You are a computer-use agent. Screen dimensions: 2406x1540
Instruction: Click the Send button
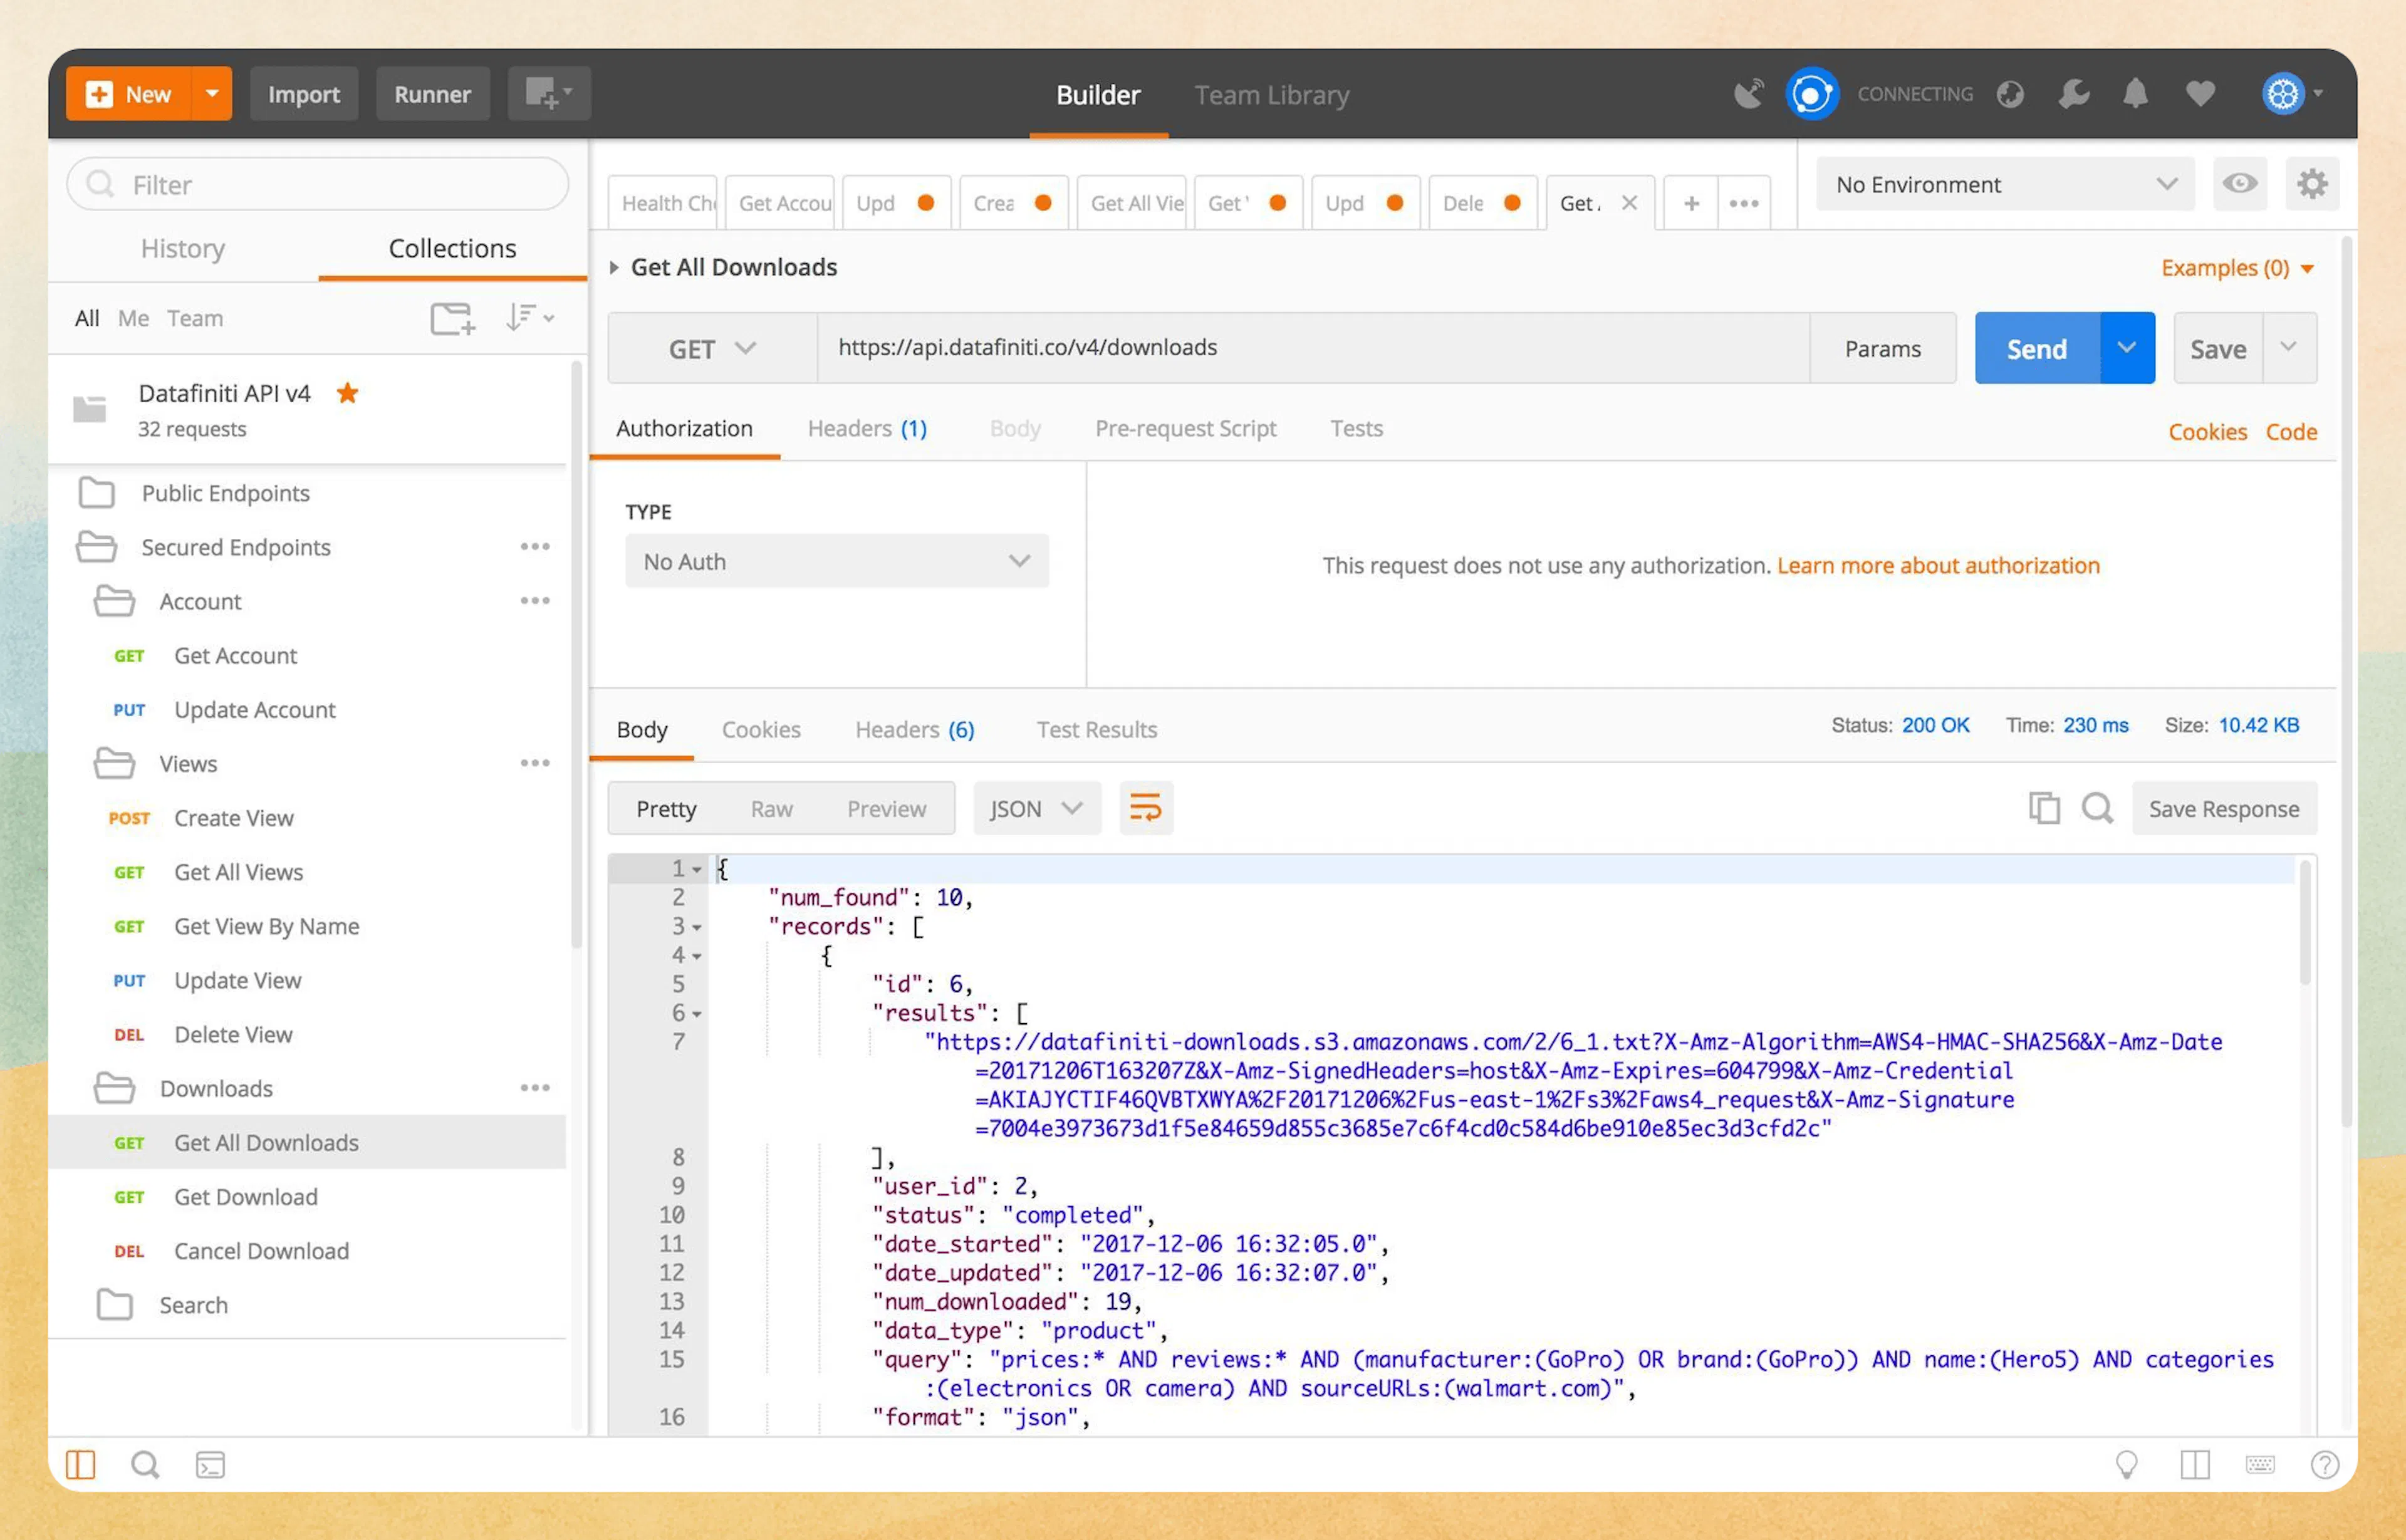[2036, 348]
